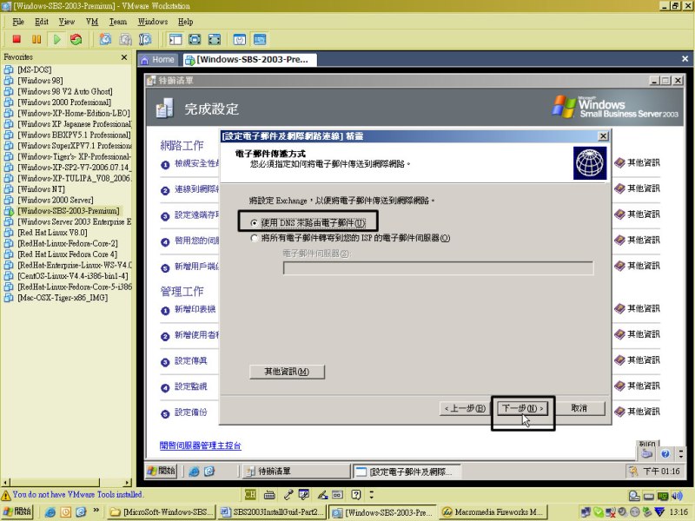Close the Favorites panel
This screenshot has height=521, width=695.
coord(124,57)
